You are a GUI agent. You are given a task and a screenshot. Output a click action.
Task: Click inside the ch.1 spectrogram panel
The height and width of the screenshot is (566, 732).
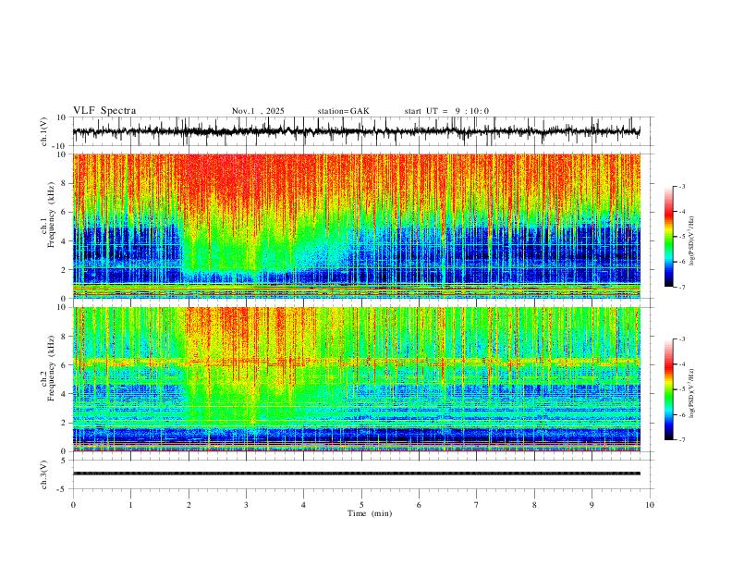356,226
